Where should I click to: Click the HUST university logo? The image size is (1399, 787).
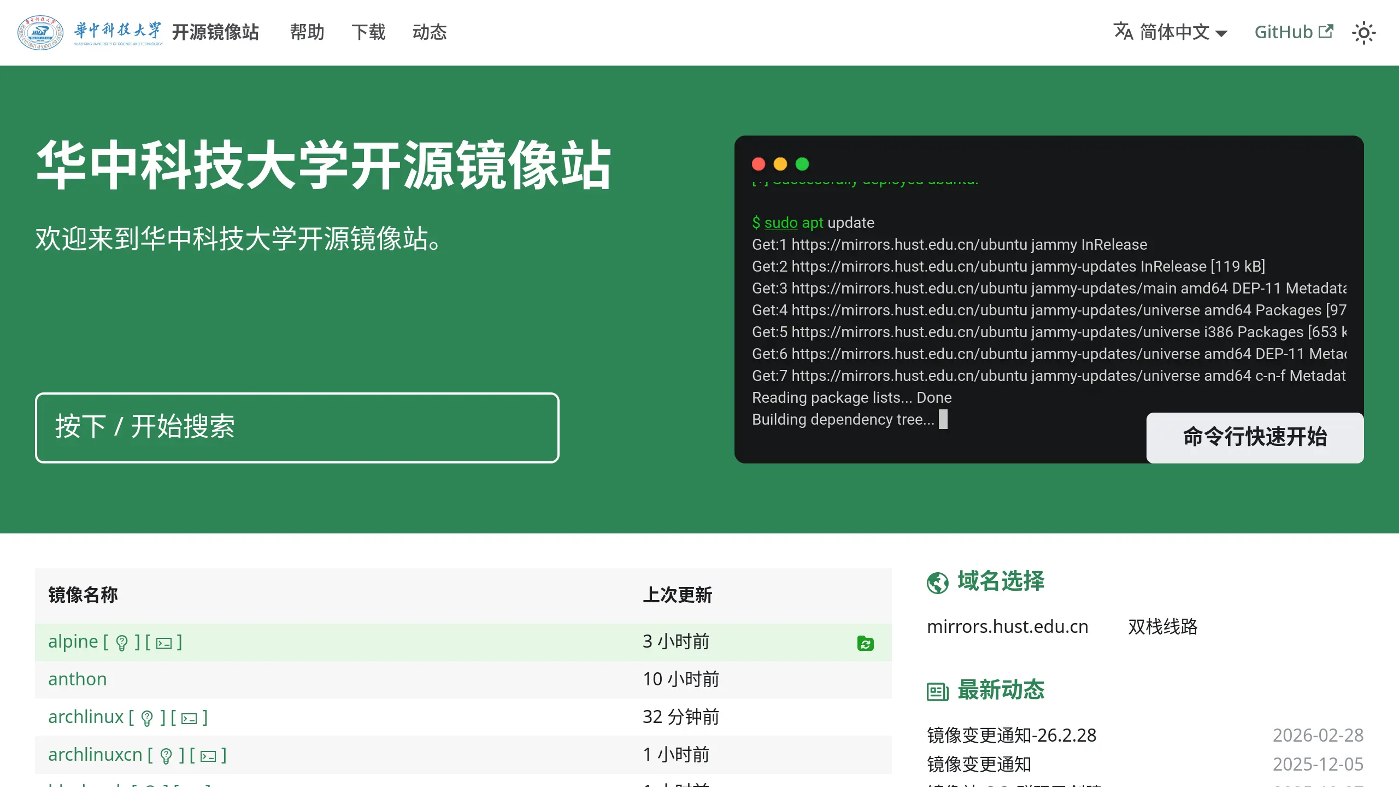[x=40, y=32]
